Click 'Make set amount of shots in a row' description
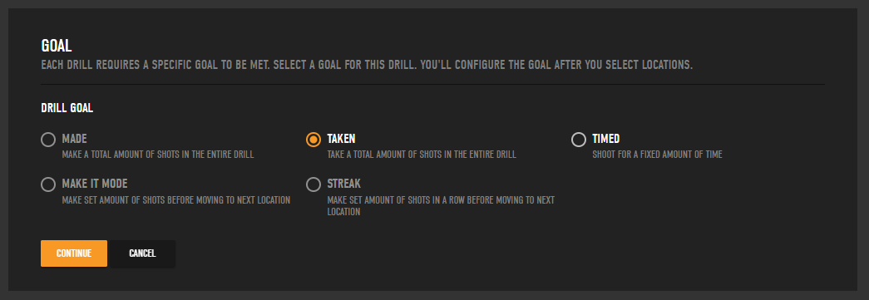This screenshot has width=869, height=300. [x=441, y=206]
